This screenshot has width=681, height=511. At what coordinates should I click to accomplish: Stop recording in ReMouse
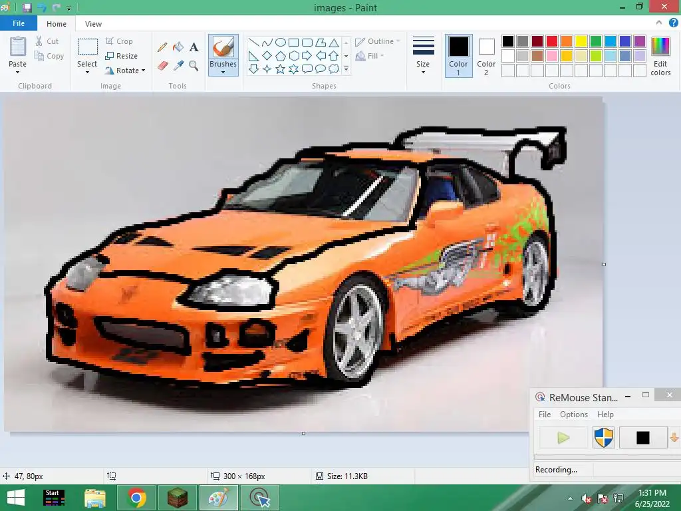(643, 438)
